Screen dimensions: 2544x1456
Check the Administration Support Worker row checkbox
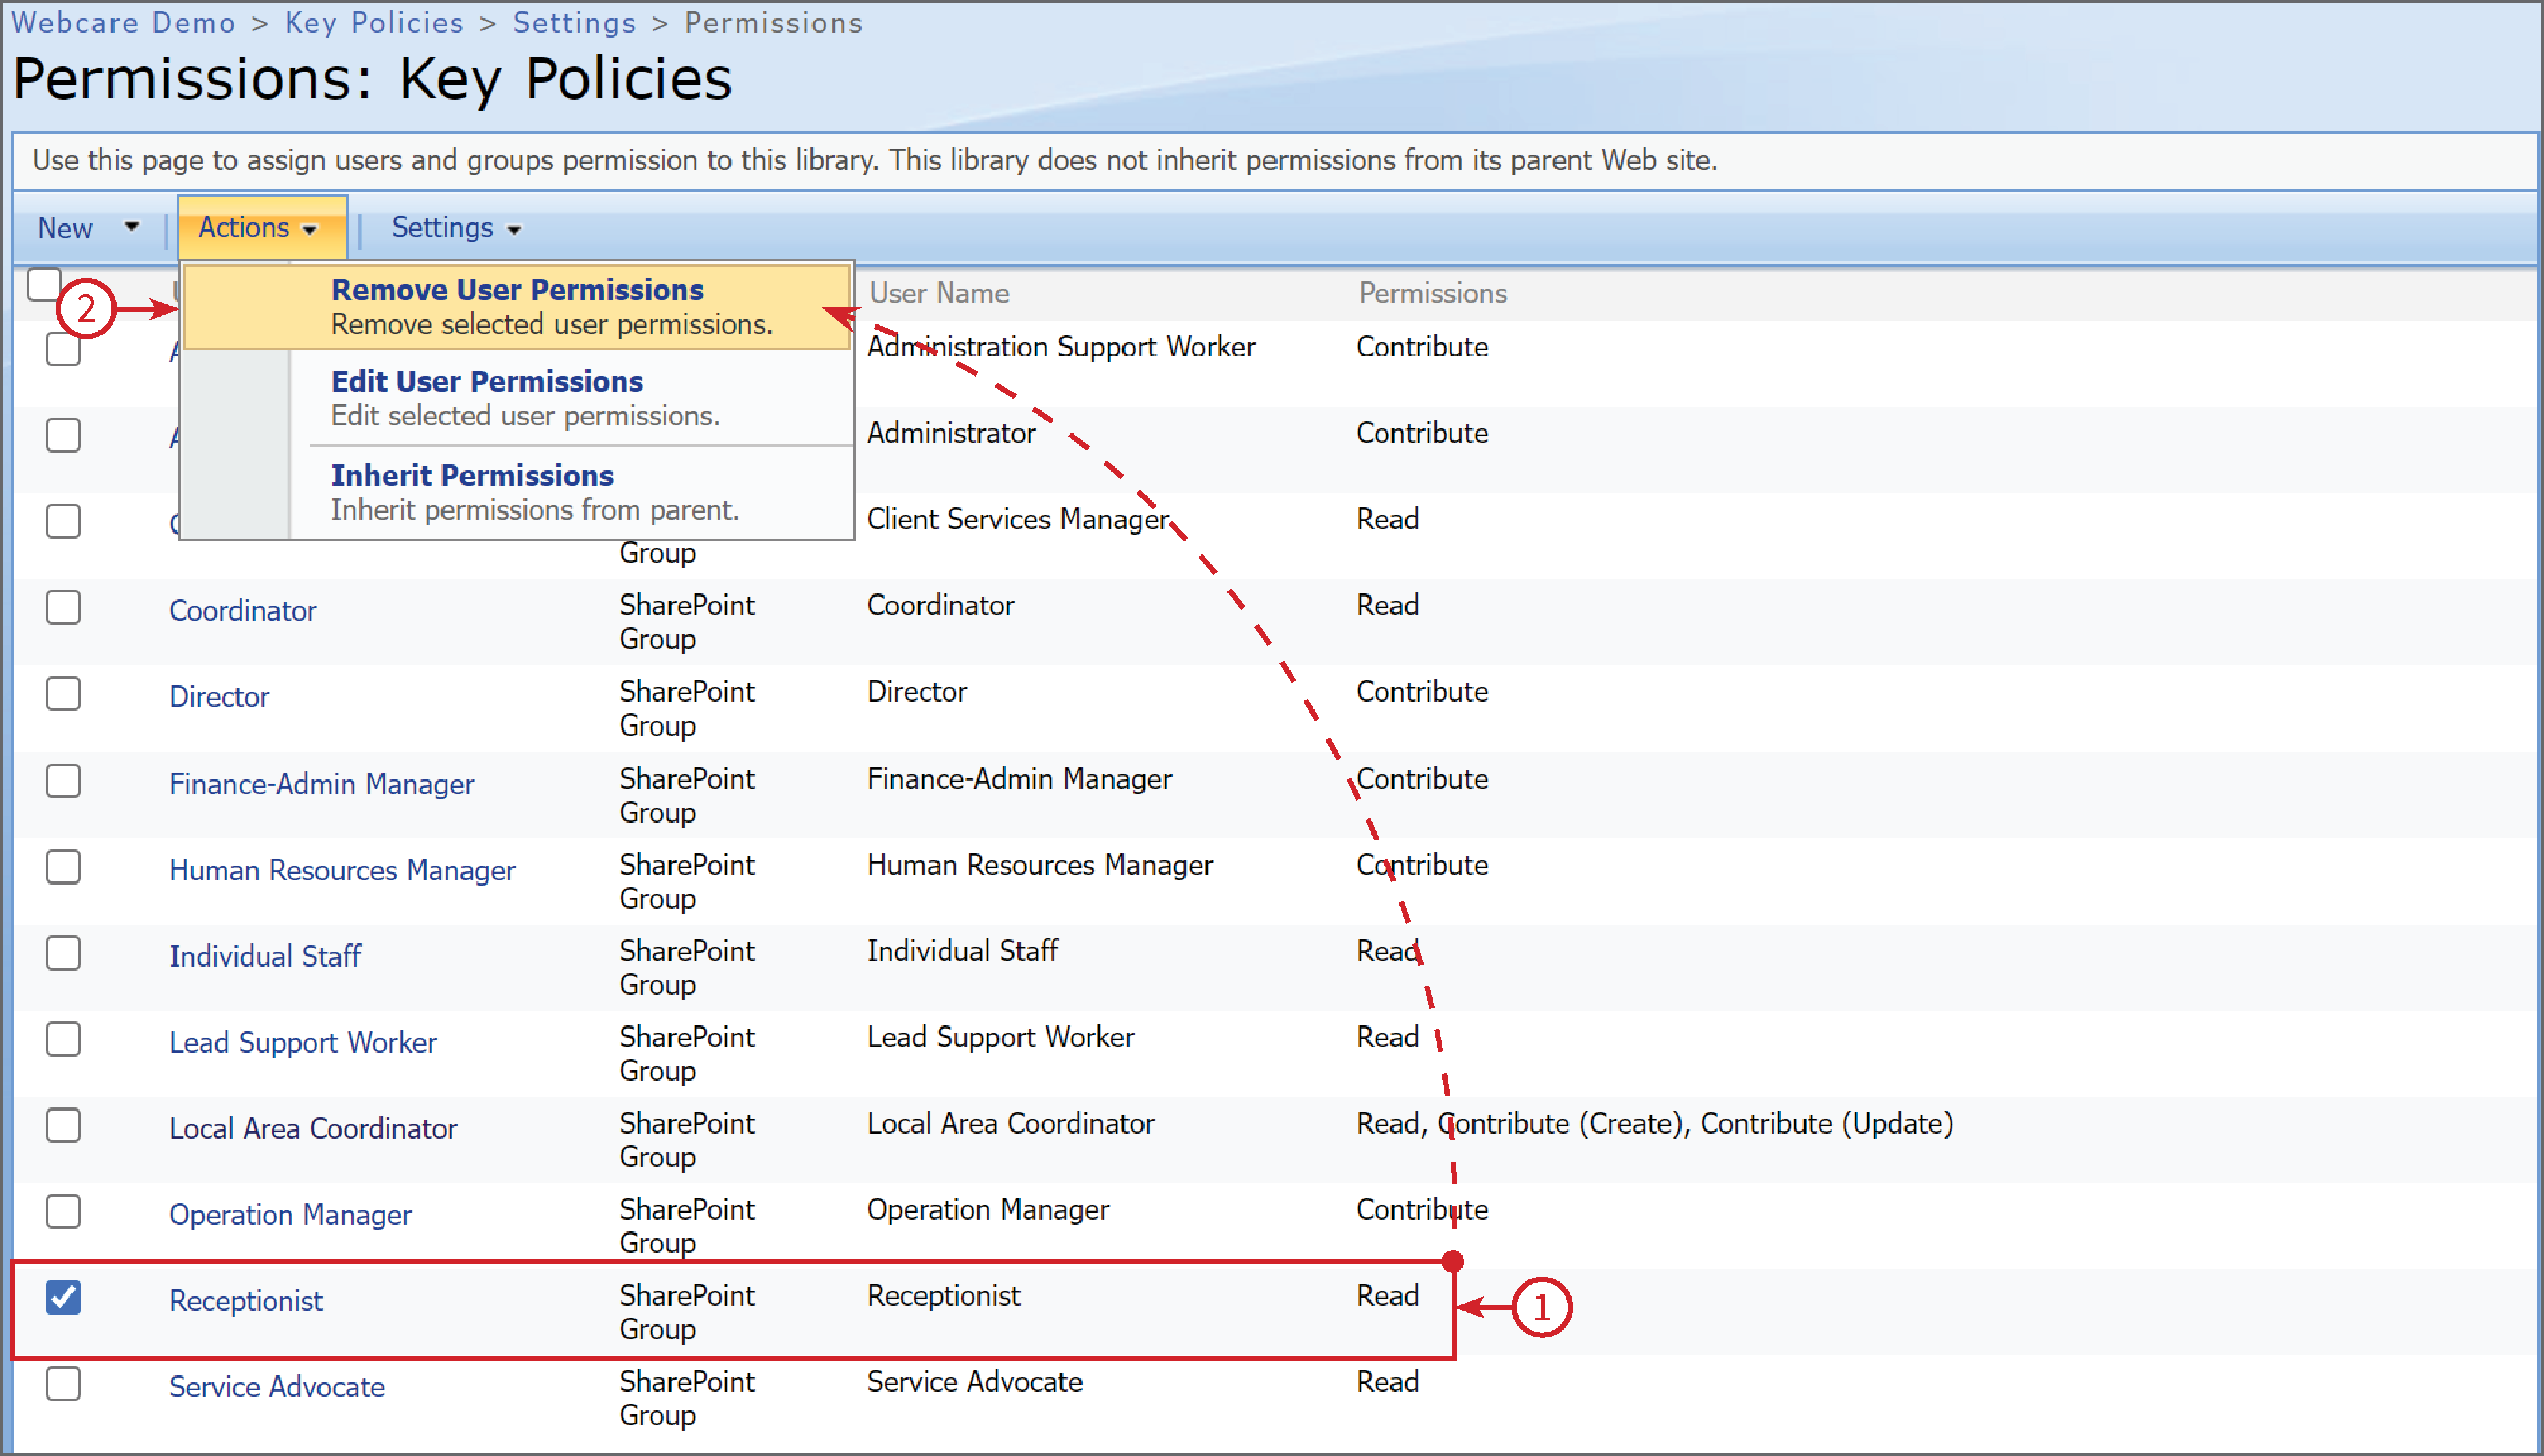click(x=63, y=348)
